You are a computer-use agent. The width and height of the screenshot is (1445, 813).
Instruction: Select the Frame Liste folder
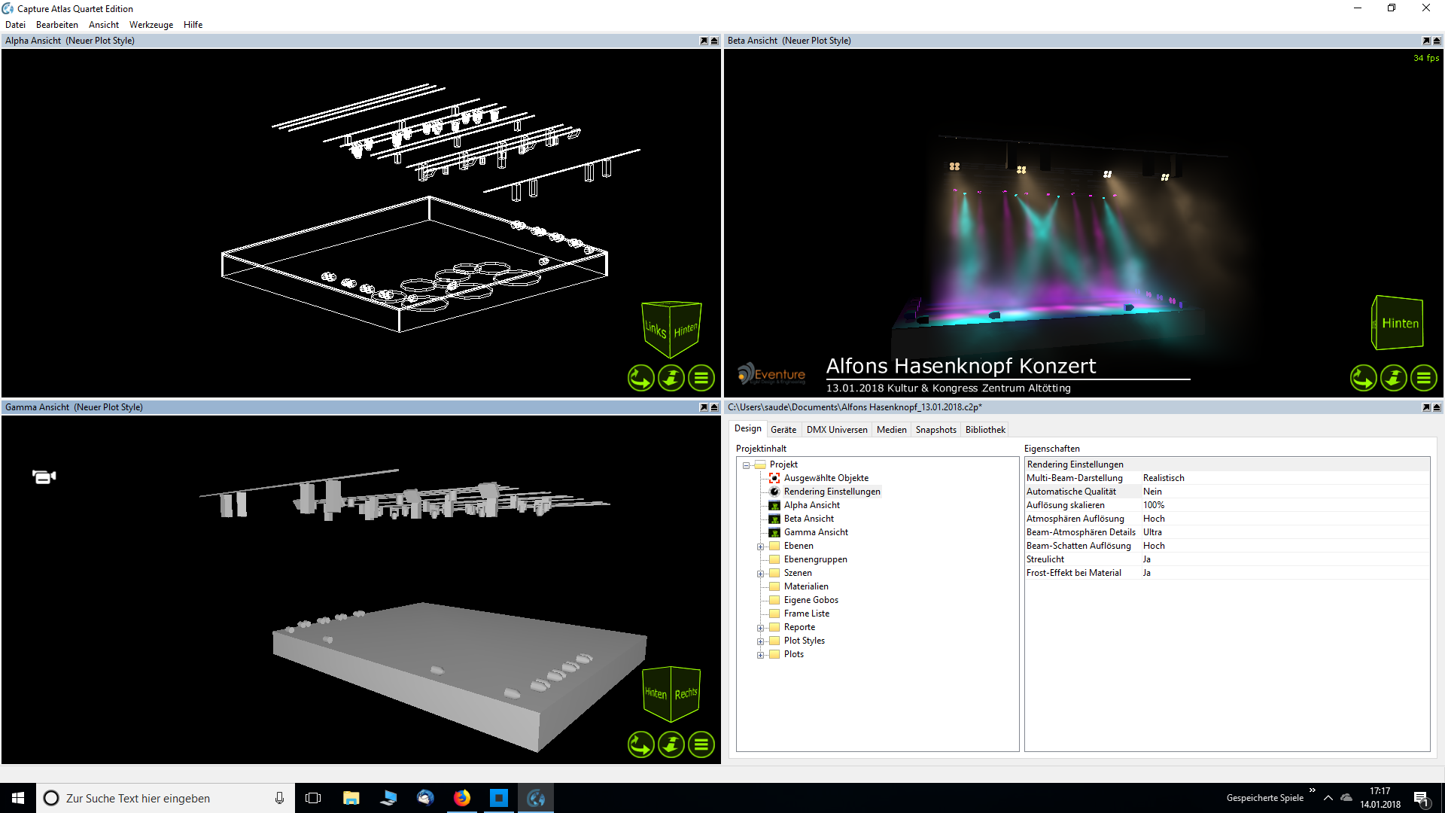[x=806, y=614]
